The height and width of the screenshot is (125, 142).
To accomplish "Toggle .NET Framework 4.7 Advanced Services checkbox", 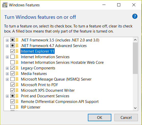I will (x=13, y=45).
